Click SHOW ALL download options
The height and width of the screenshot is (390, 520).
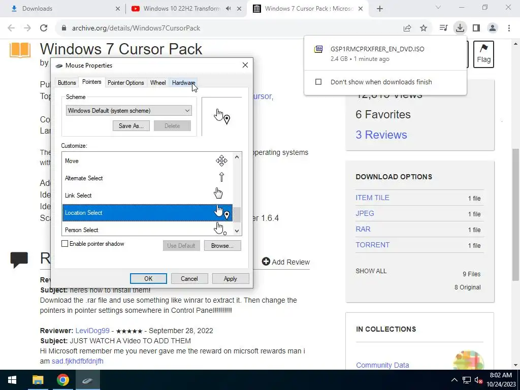(371, 271)
